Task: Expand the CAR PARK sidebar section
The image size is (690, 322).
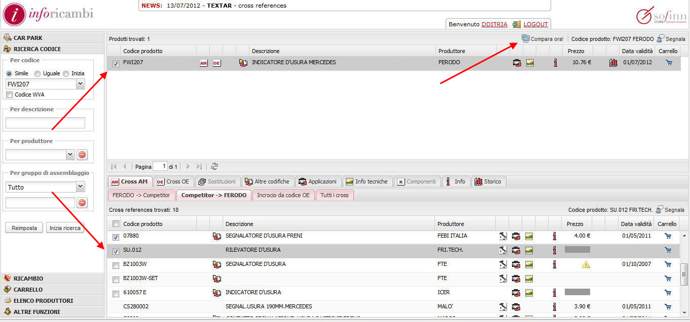Action: coord(52,38)
